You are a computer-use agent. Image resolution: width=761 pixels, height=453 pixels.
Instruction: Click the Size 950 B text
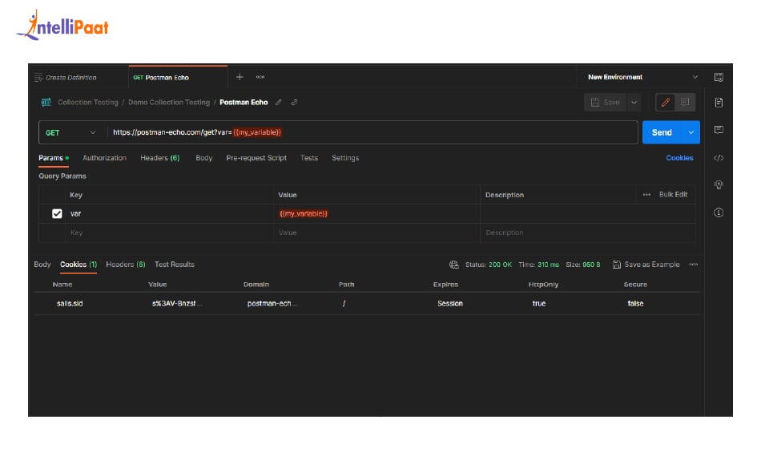(x=583, y=265)
